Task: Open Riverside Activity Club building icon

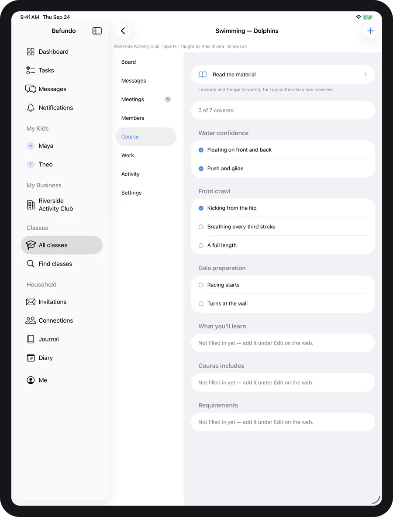Action: 30,205
